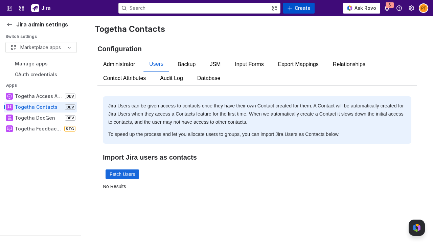Select Togetha DocGen in sidebar
The height and width of the screenshot is (244, 433).
tap(40, 118)
